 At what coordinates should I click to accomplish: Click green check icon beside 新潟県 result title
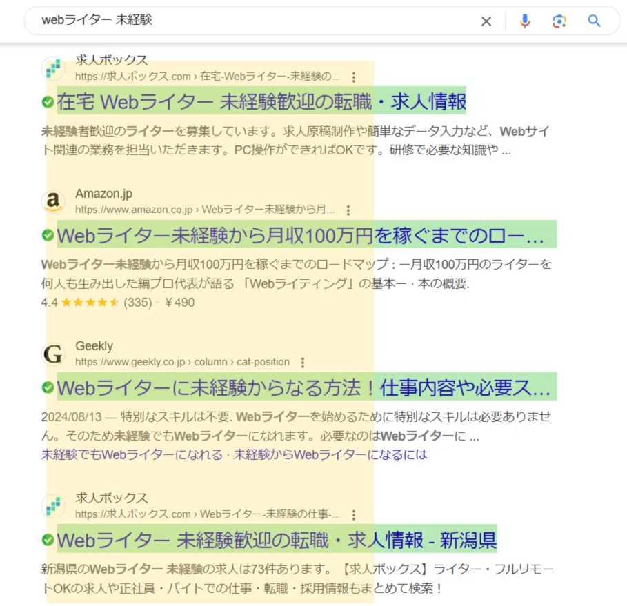tap(48, 540)
